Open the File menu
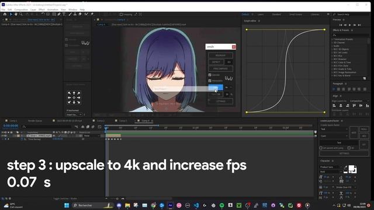This screenshot has width=374, height=210. (3, 10)
